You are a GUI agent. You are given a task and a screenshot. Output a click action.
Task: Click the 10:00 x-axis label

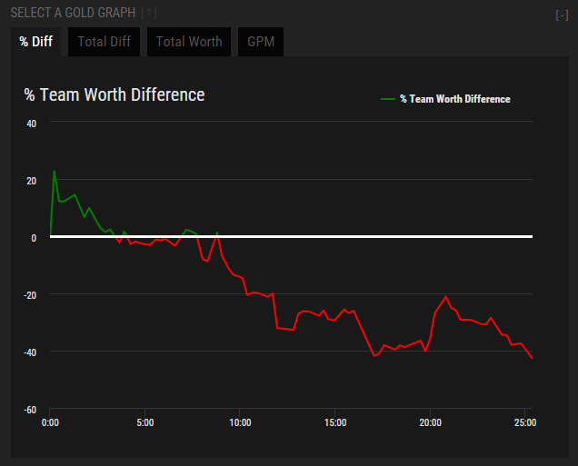tap(240, 422)
